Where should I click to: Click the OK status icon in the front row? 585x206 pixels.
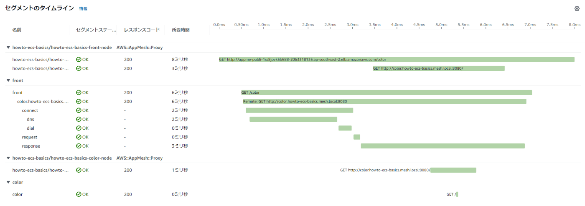pyautogui.click(x=79, y=93)
